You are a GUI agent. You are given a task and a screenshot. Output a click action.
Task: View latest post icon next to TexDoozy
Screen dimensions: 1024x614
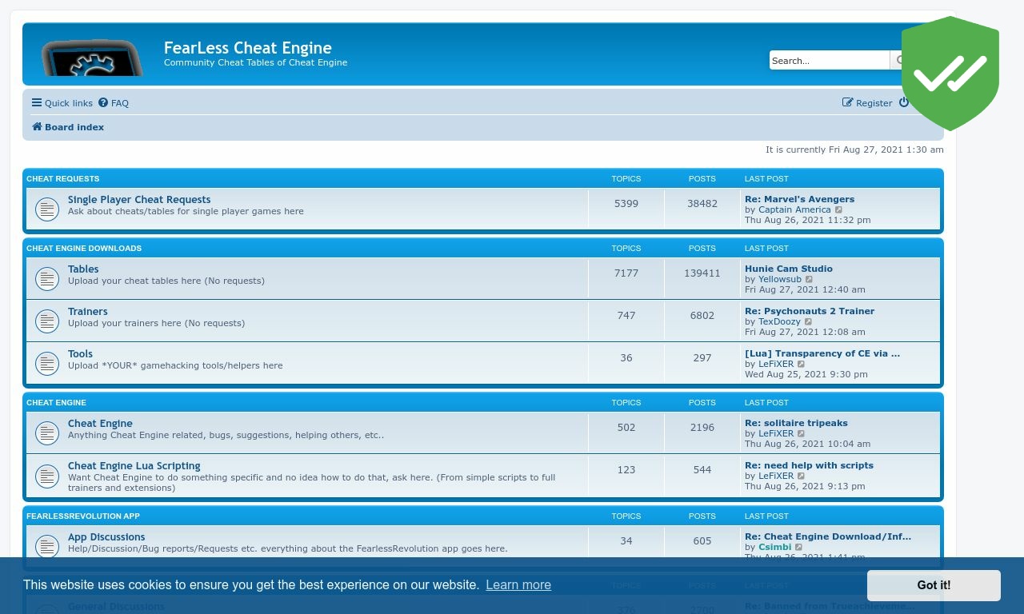coord(809,322)
